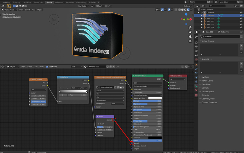Click the viewport zoom magnifier icon
The height and width of the screenshot is (153, 244).
pos(190,27)
